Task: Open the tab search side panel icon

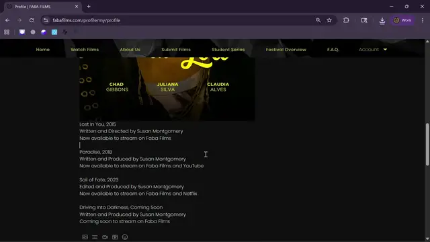Action: pos(364,20)
